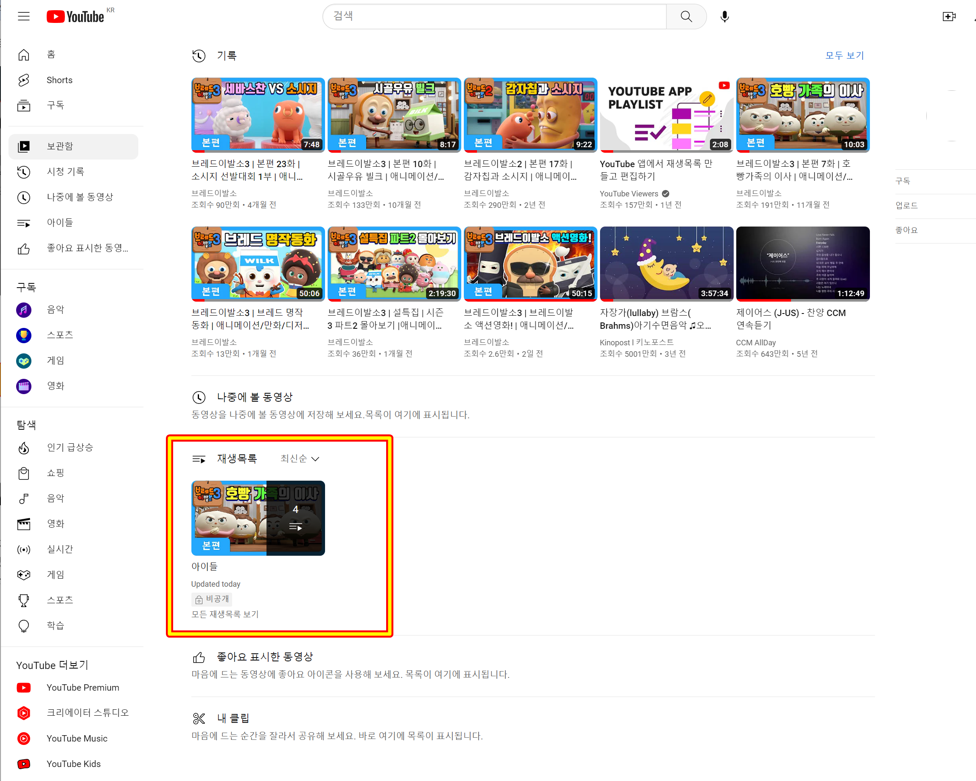The image size is (976, 781).
Task: Open subscribed 스포츠 channel
Action: 60,335
